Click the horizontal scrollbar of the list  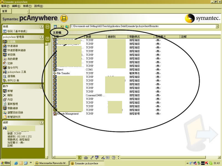pyautogui.click(x=130, y=157)
